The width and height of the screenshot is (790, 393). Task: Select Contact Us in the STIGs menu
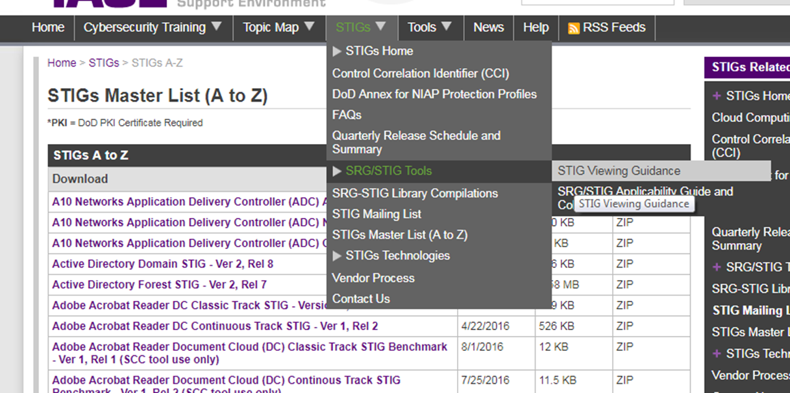pyautogui.click(x=361, y=299)
